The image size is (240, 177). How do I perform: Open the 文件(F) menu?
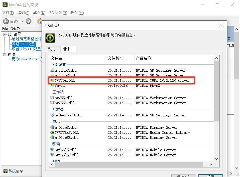pyautogui.click(x=8, y=13)
